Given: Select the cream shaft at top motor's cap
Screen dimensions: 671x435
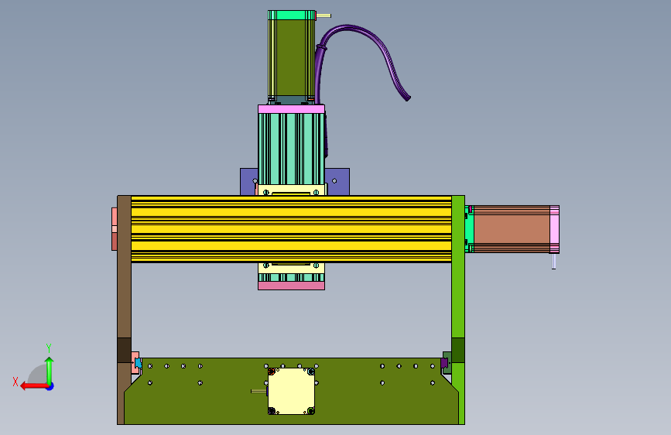Looking at the screenshot, I should [324, 15].
